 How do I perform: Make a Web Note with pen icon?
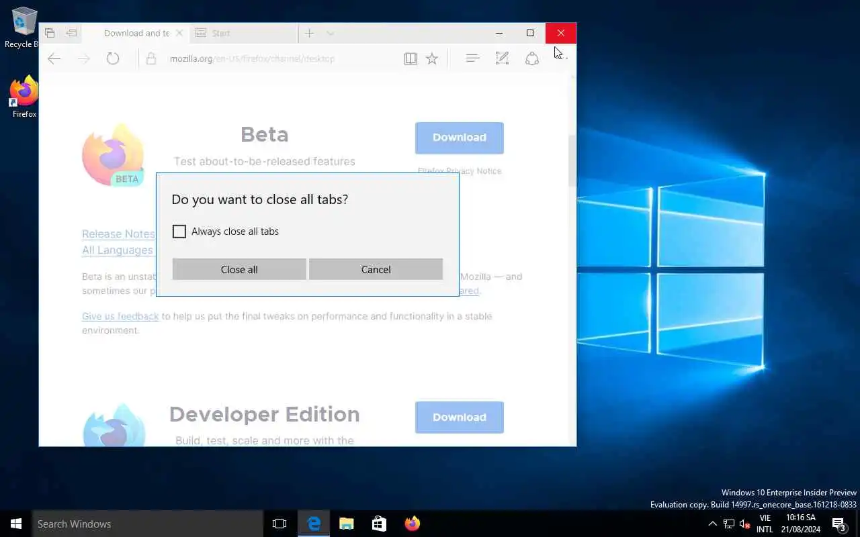[502, 58]
